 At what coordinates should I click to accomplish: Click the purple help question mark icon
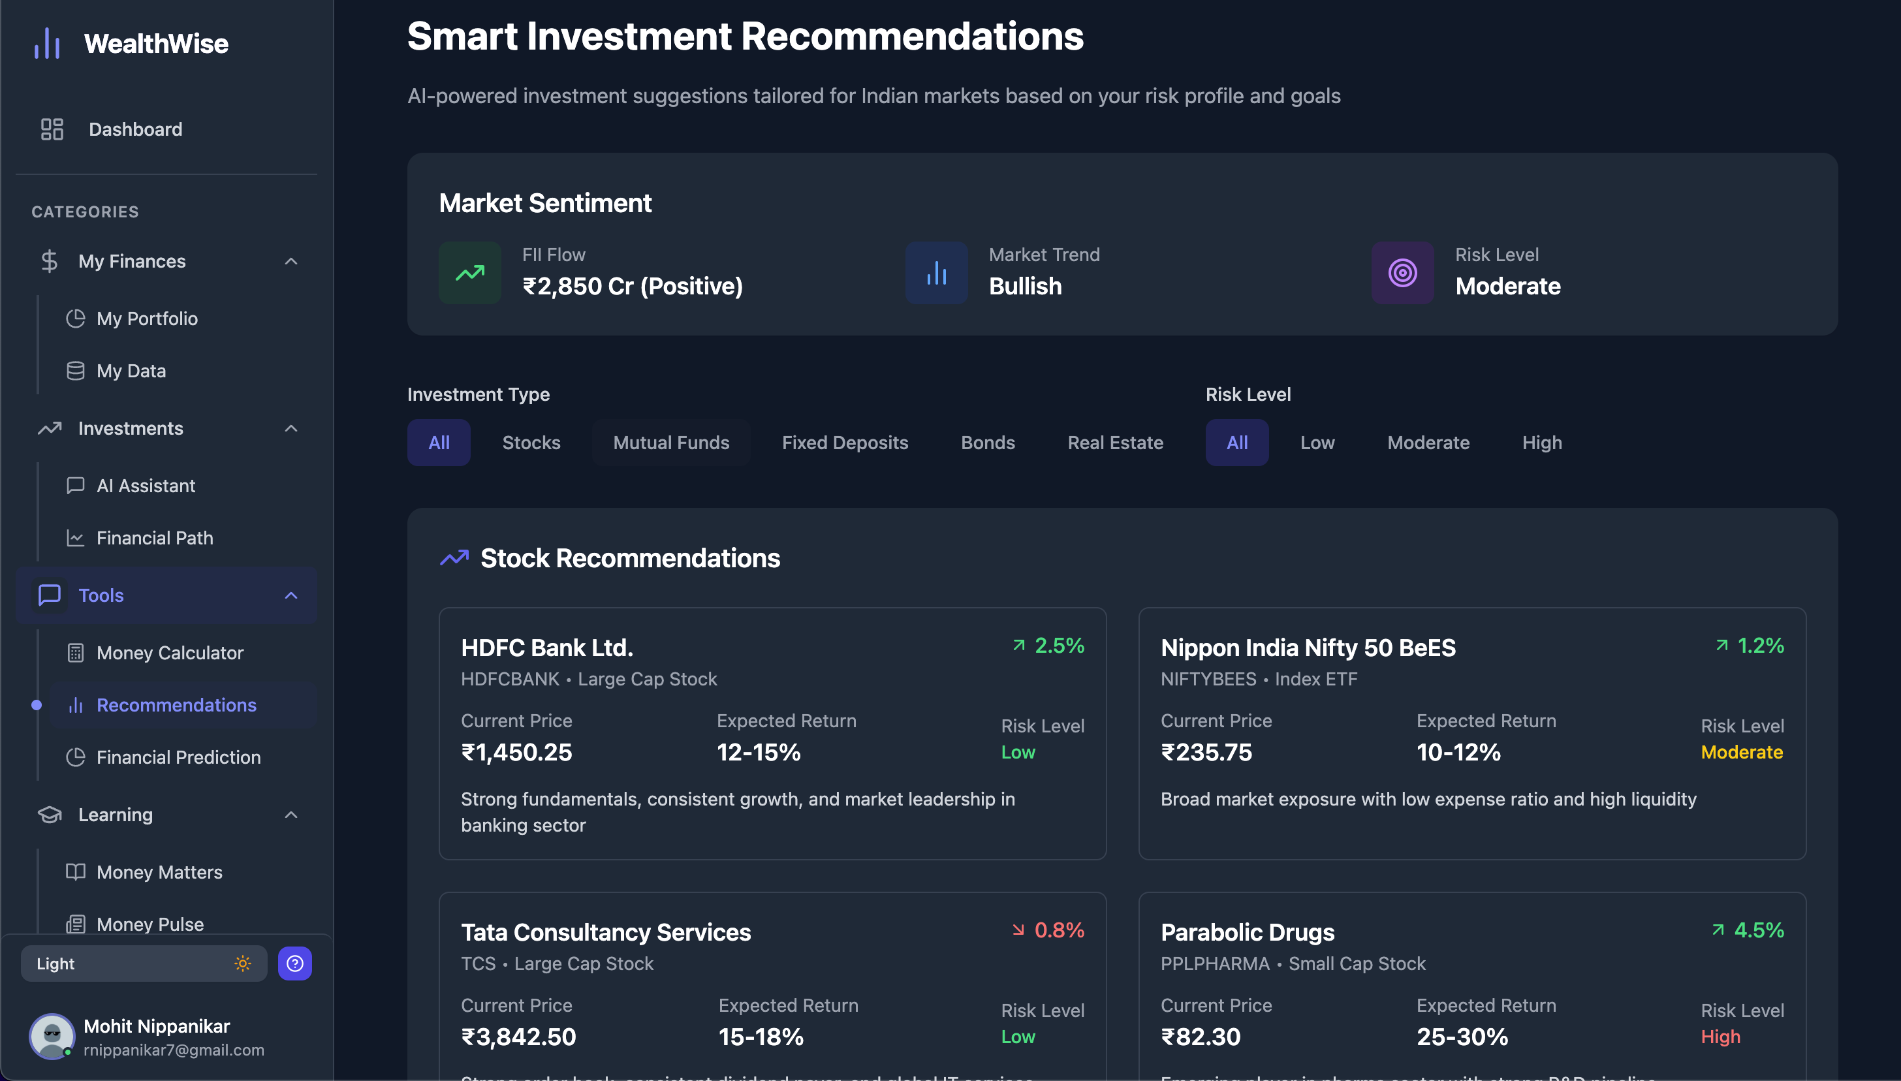coord(294,963)
